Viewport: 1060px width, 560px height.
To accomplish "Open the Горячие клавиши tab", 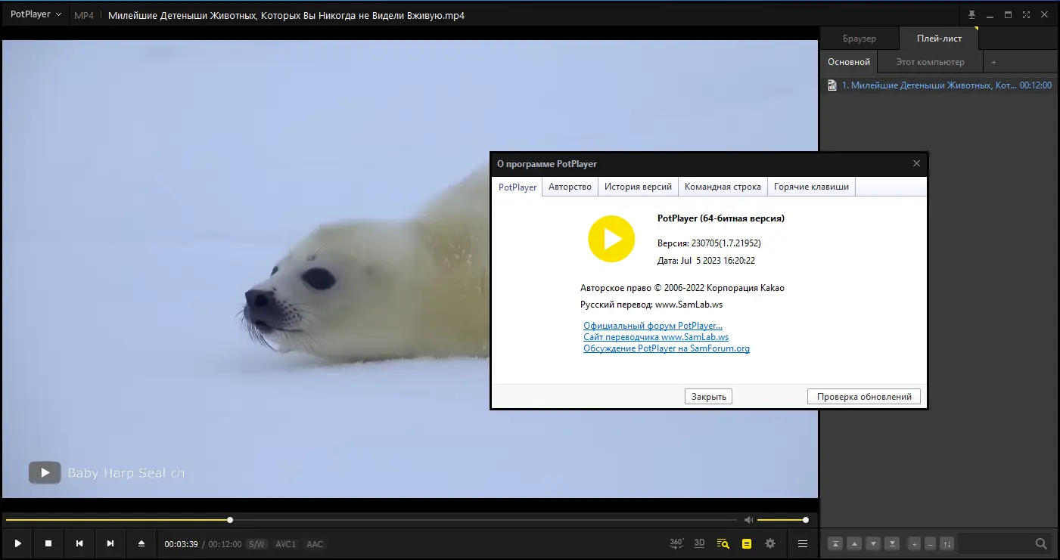I will 811,187.
